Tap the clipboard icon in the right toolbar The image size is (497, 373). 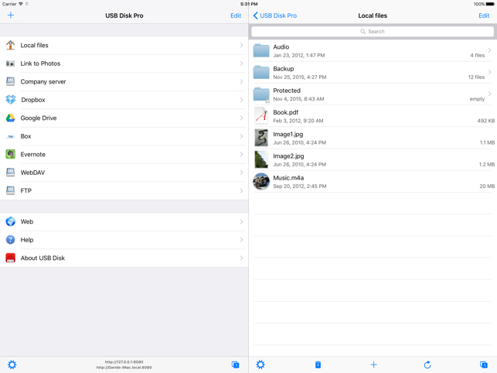point(318,364)
